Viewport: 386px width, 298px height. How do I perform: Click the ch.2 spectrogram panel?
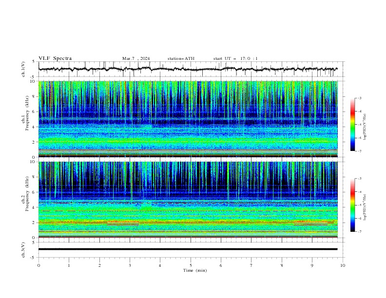[x=188, y=200]
